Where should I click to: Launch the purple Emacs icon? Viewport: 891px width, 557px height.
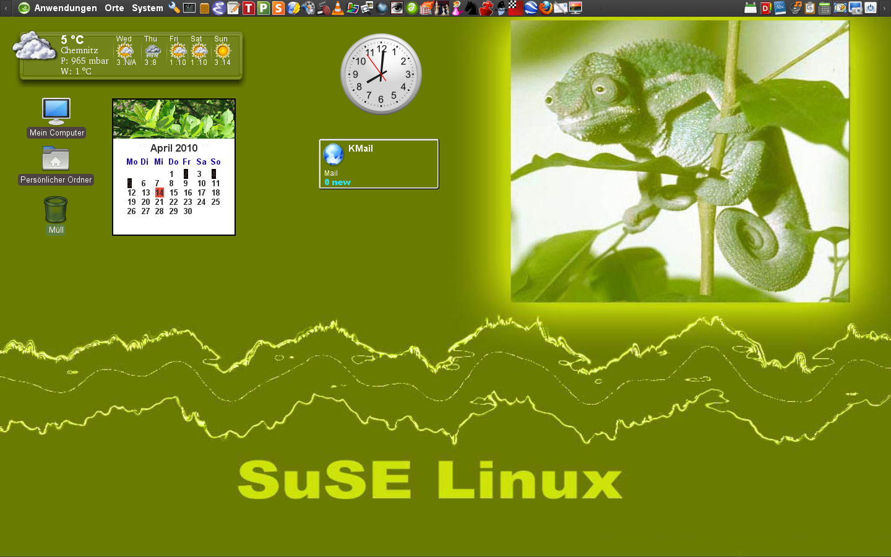click(x=218, y=8)
